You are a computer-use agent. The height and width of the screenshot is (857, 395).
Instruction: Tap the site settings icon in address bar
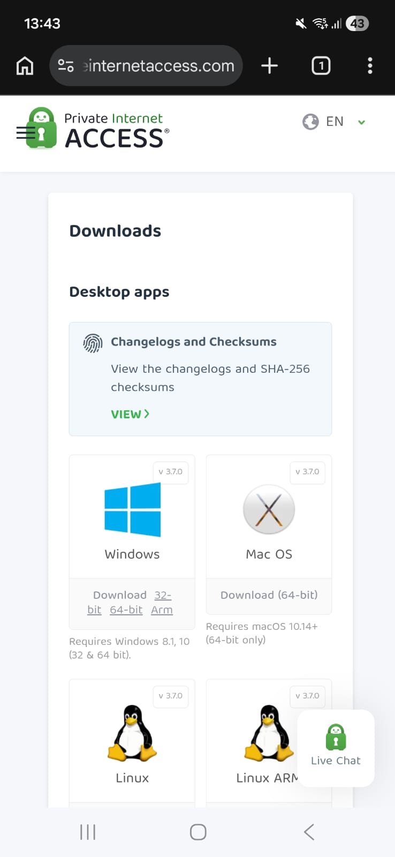pos(66,66)
